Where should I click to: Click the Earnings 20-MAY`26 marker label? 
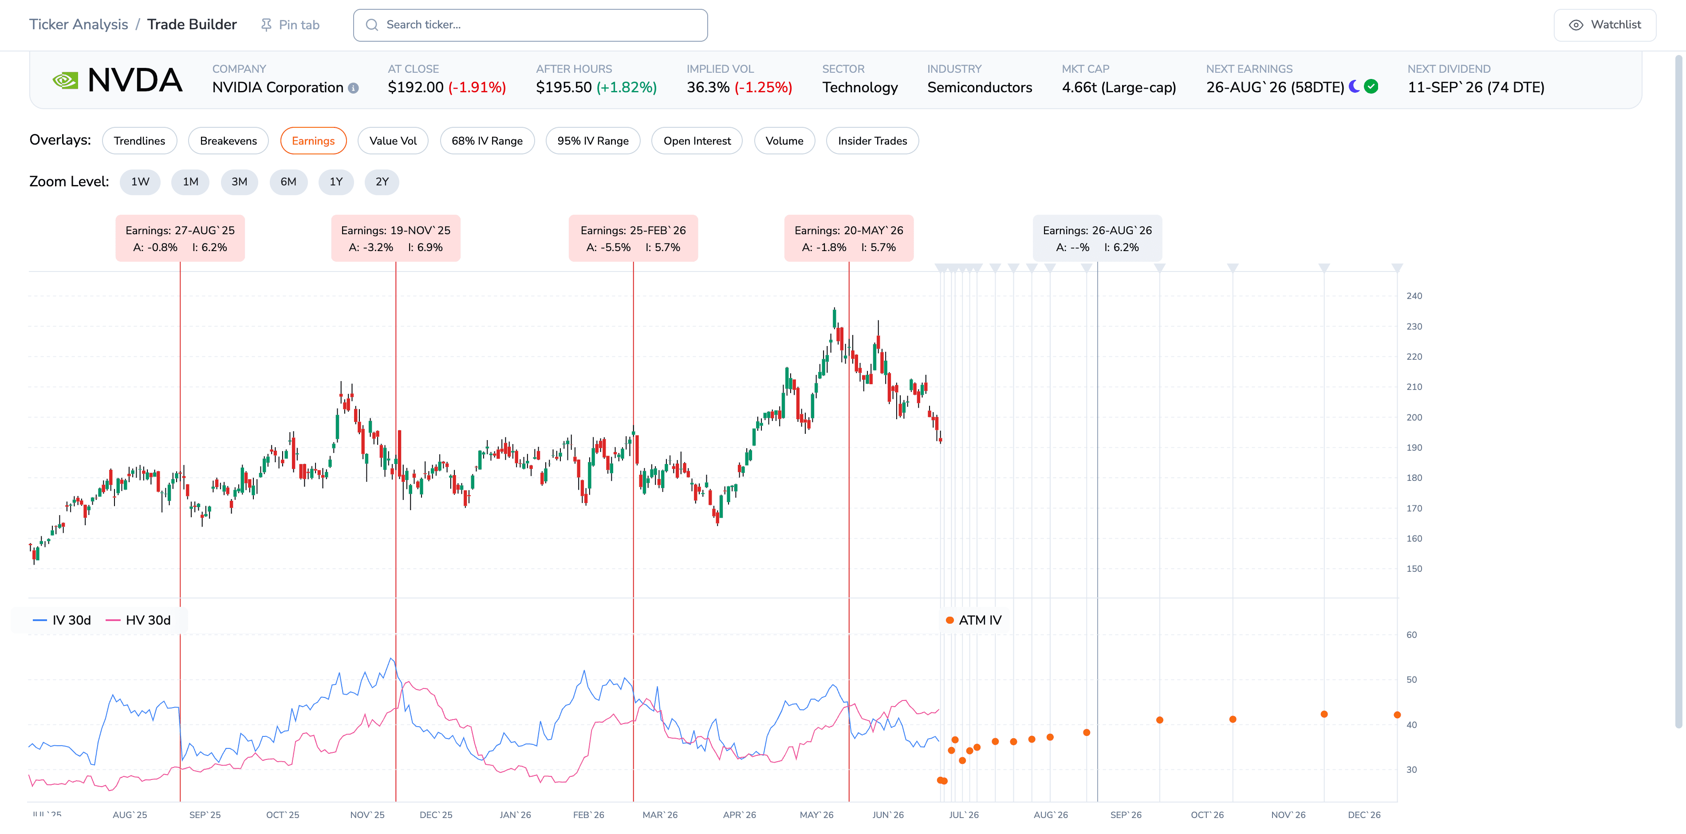coord(849,238)
